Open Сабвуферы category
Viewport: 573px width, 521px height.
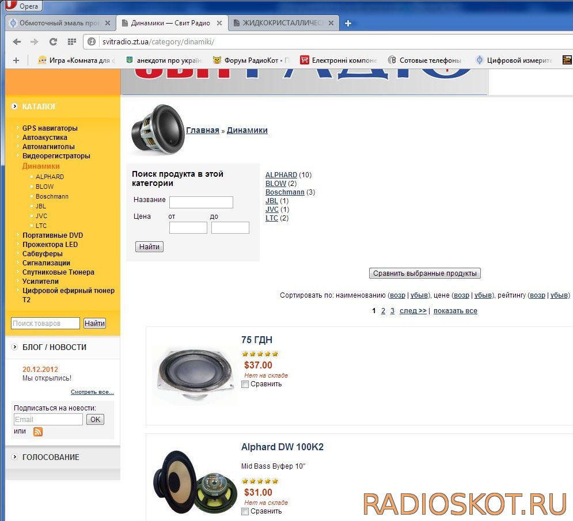point(43,253)
